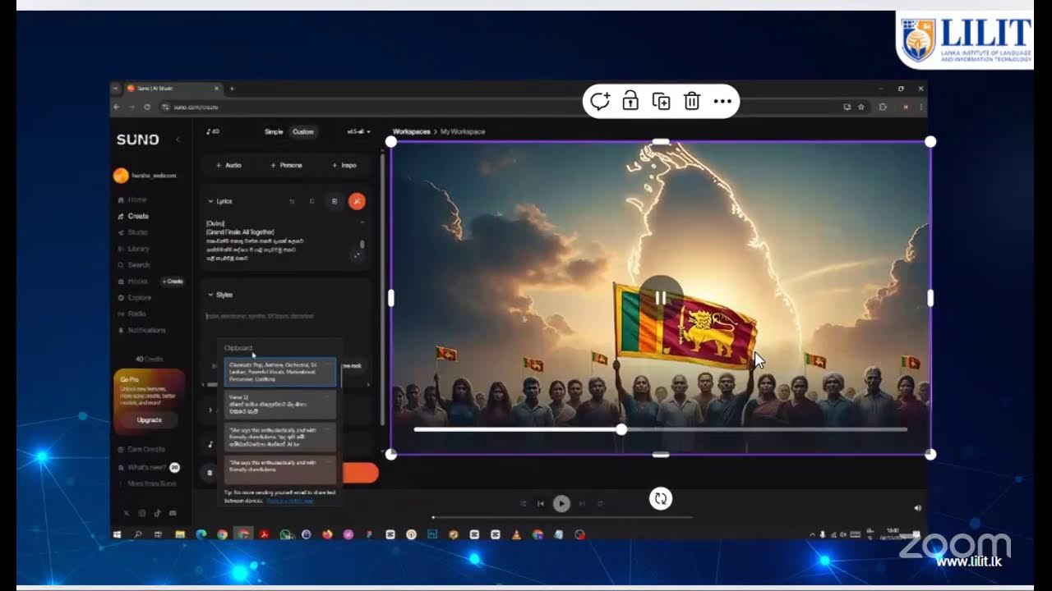Click the video progress slider knob
Screen dimensions: 1052x591
(x=621, y=429)
